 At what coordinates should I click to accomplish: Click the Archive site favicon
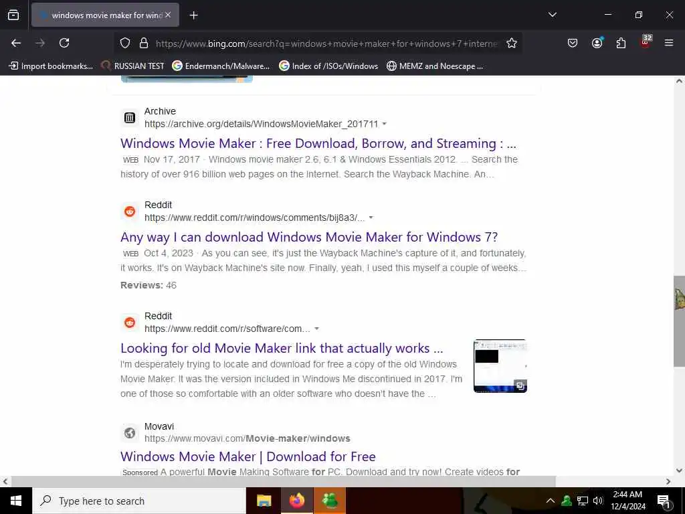(130, 118)
